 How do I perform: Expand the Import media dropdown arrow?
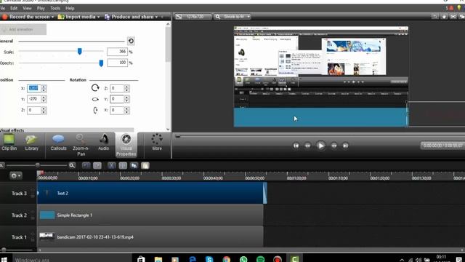click(x=99, y=17)
